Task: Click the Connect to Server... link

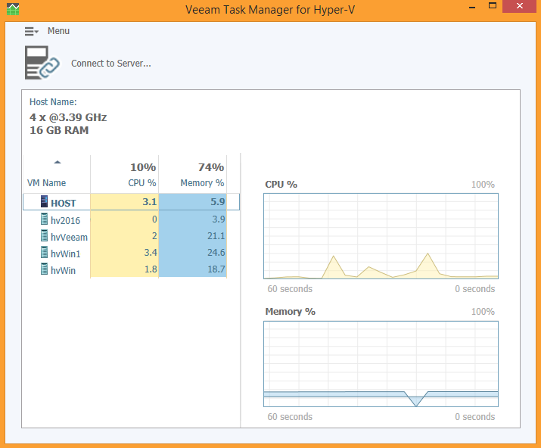Action: [111, 64]
